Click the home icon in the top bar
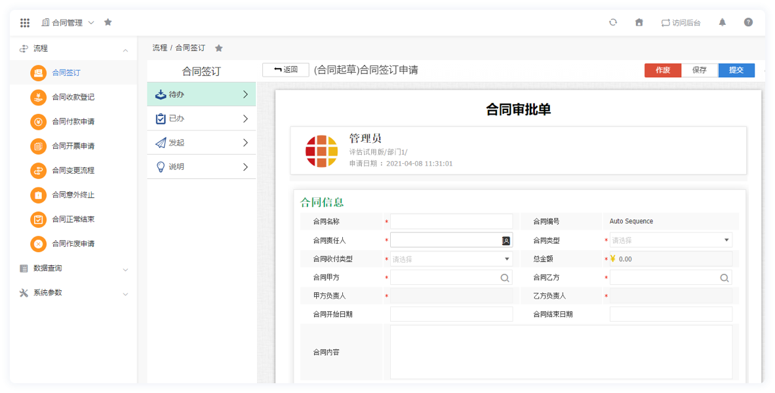 [x=639, y=22]
